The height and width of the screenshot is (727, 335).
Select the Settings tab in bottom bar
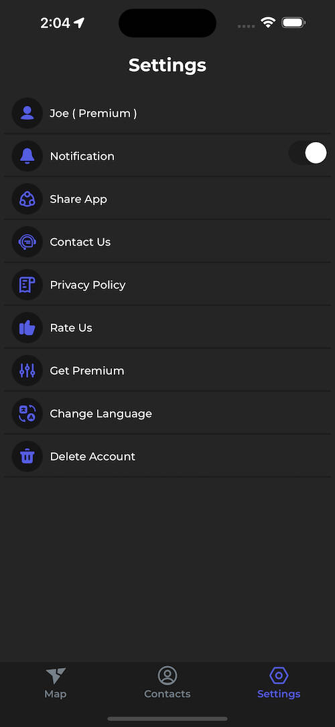279,683
